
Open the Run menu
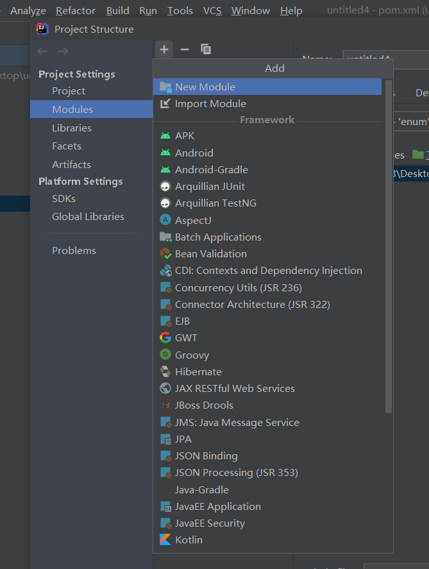coord(148,11)
